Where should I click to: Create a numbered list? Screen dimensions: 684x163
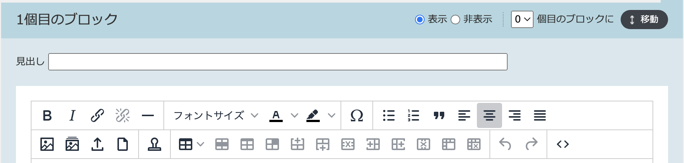[414, 116]
